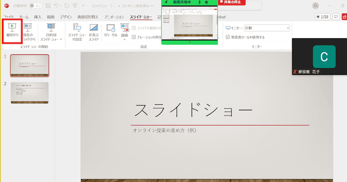Open the comments pane icon
This screenshot has width=347, height=182.
(336, 17)
